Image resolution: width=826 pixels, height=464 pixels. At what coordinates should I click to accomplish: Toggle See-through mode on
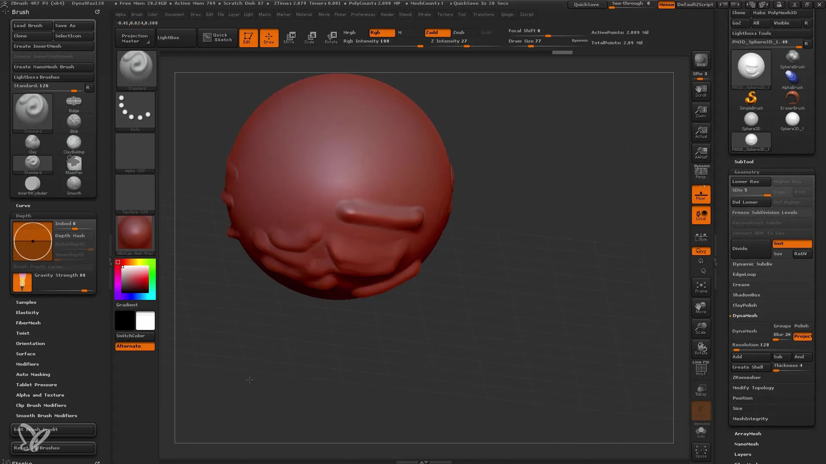(631, 4)
